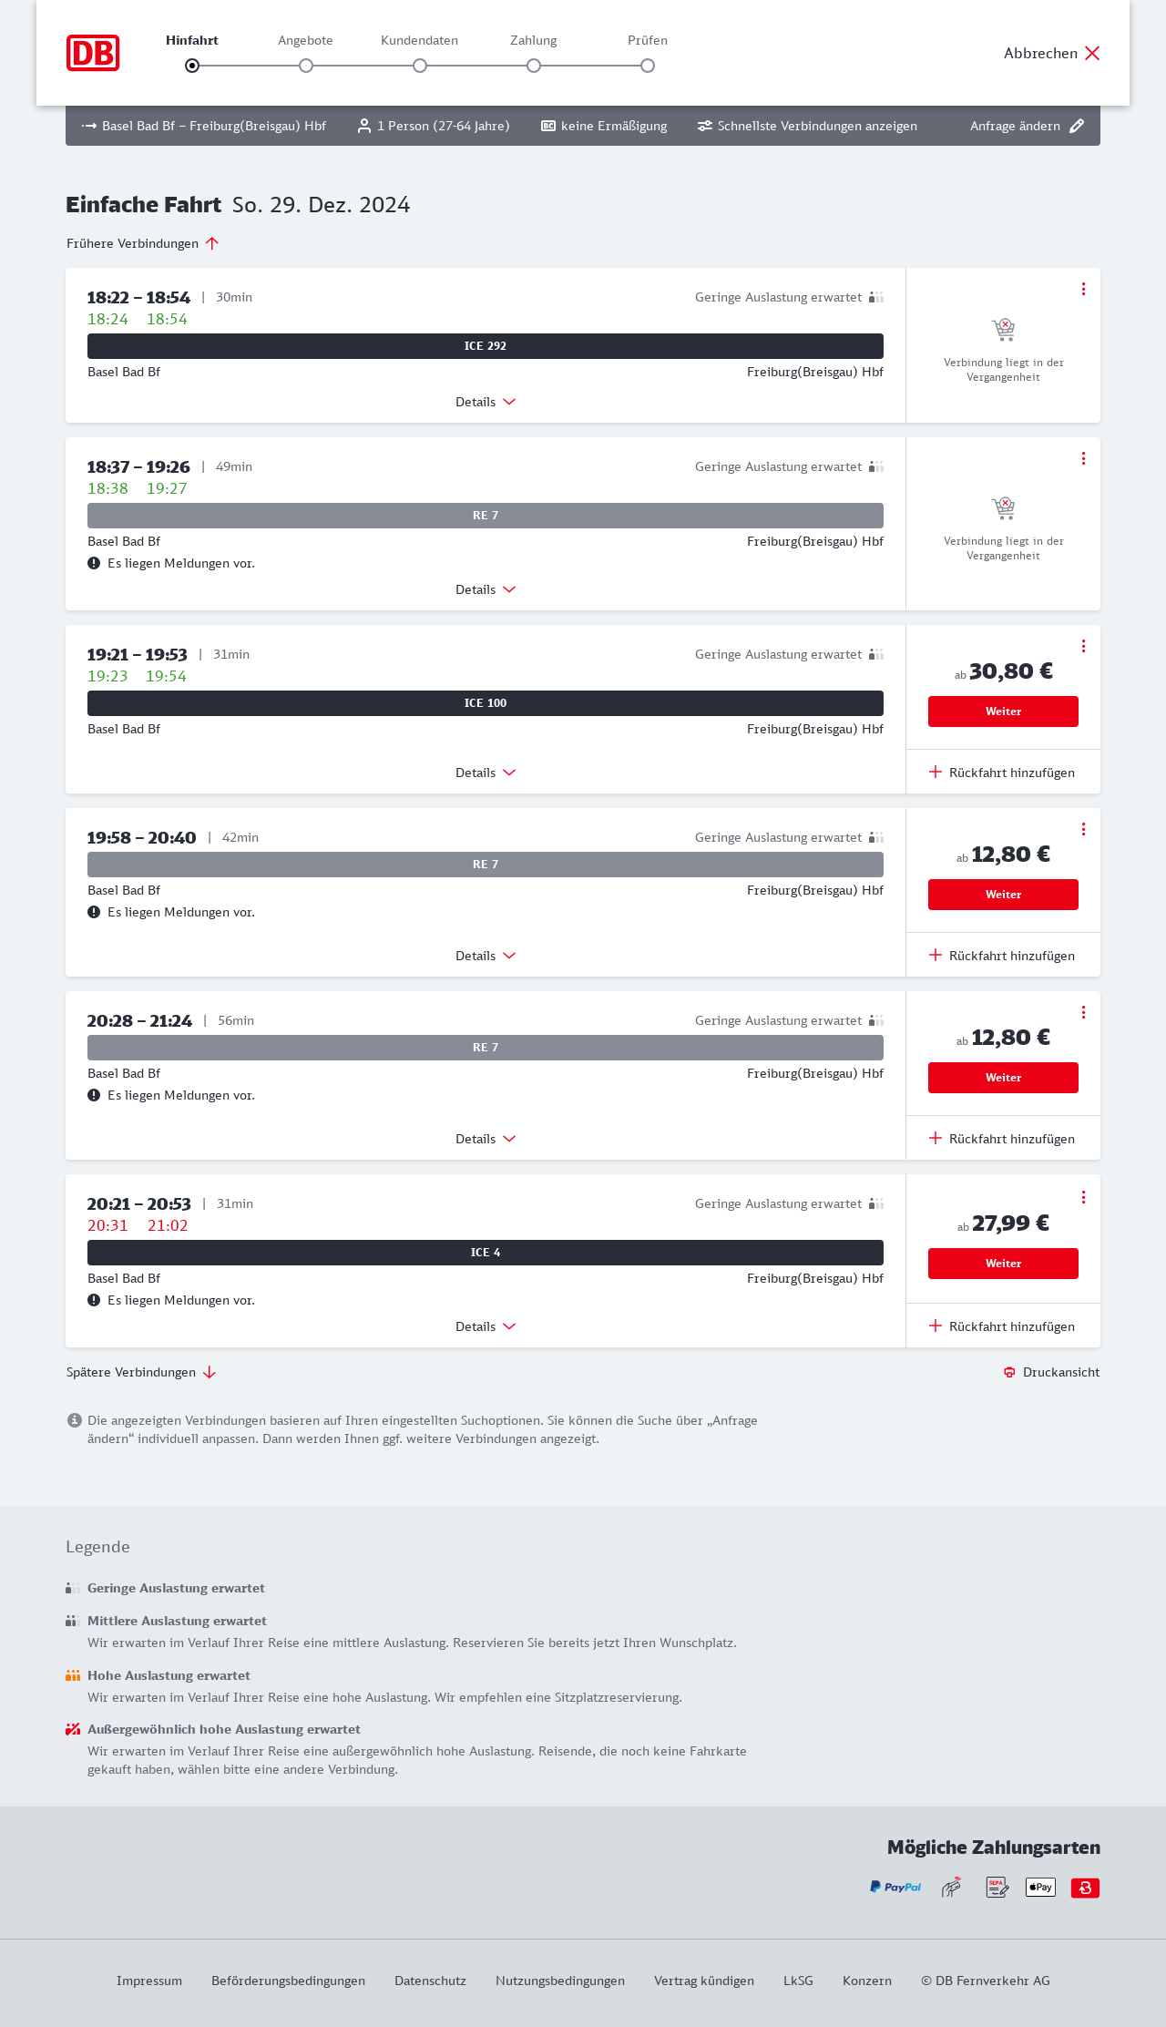Click the warning icon on the ICE 4 connection

coord(94,1300)
